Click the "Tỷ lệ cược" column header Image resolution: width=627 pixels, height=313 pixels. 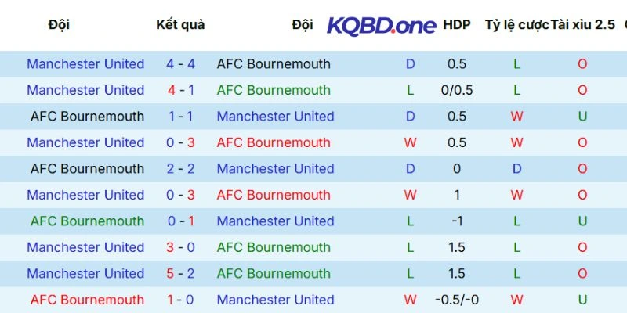[516, 24]
